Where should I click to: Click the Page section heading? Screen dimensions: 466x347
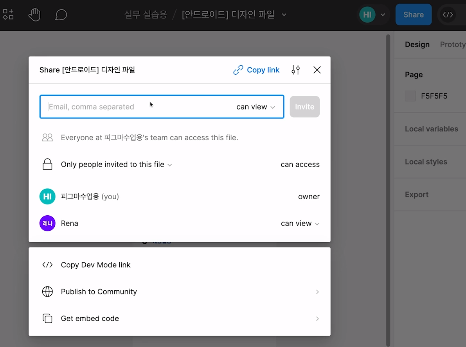pyautogui.click(x=414, y=75)
